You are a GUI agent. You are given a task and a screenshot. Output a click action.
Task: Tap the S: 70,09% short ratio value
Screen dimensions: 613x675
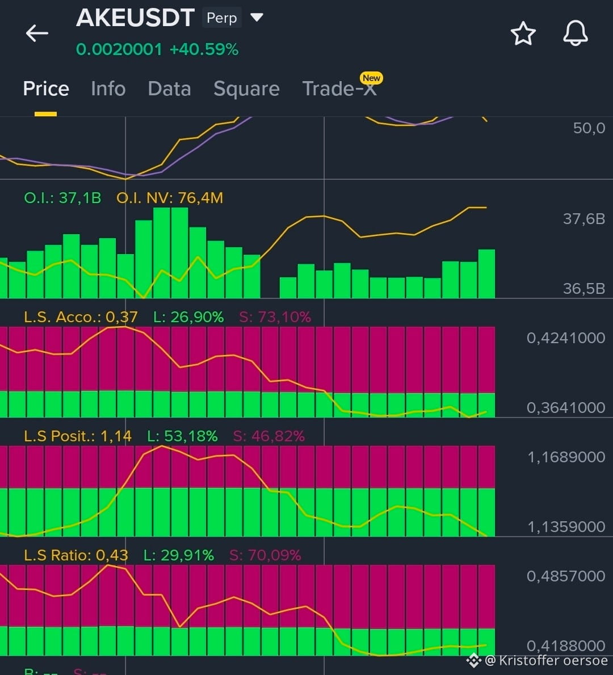click(x=265, y=555)
